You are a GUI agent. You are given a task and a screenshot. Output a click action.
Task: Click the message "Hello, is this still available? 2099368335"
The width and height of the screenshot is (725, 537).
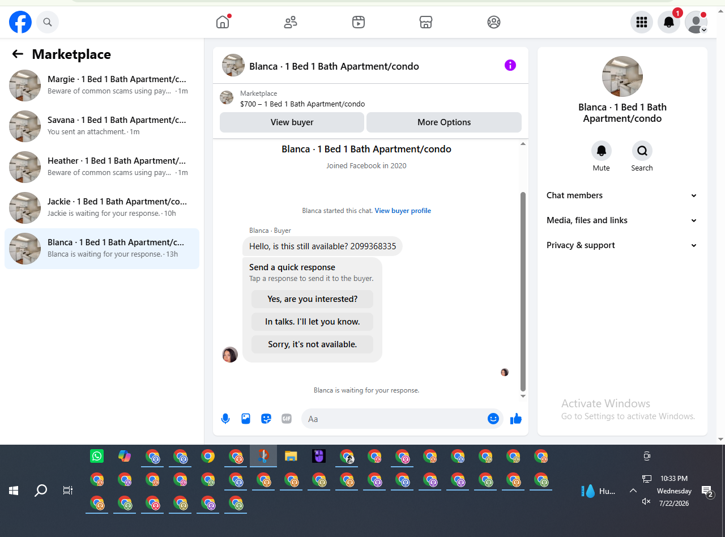[323, 246]
